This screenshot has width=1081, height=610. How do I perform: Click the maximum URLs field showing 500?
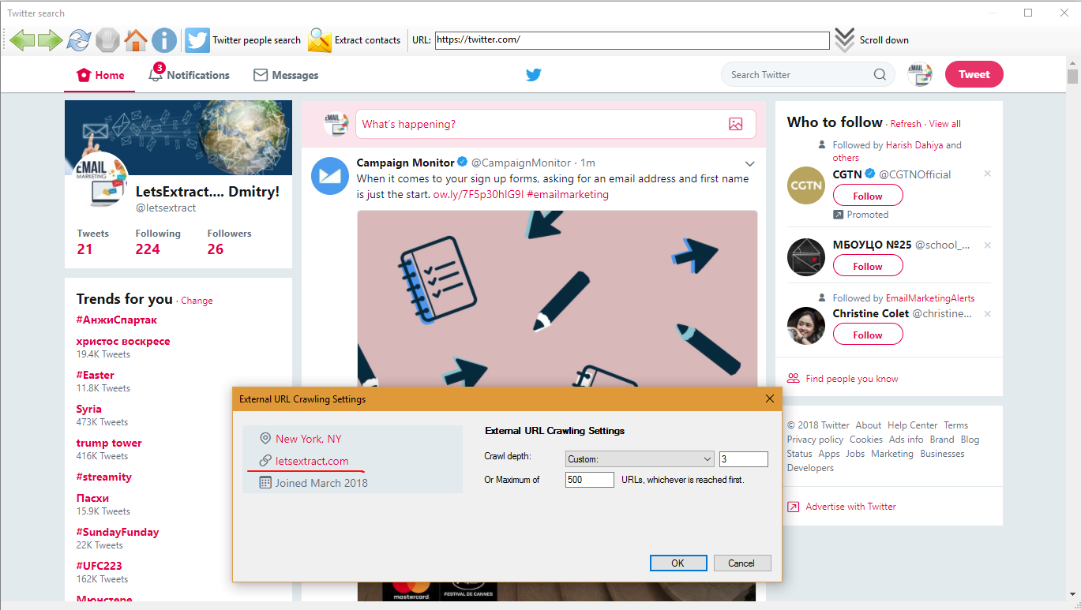589,480
